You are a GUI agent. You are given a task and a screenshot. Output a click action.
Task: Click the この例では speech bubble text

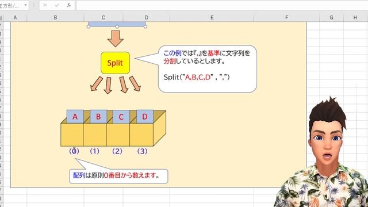207,57
